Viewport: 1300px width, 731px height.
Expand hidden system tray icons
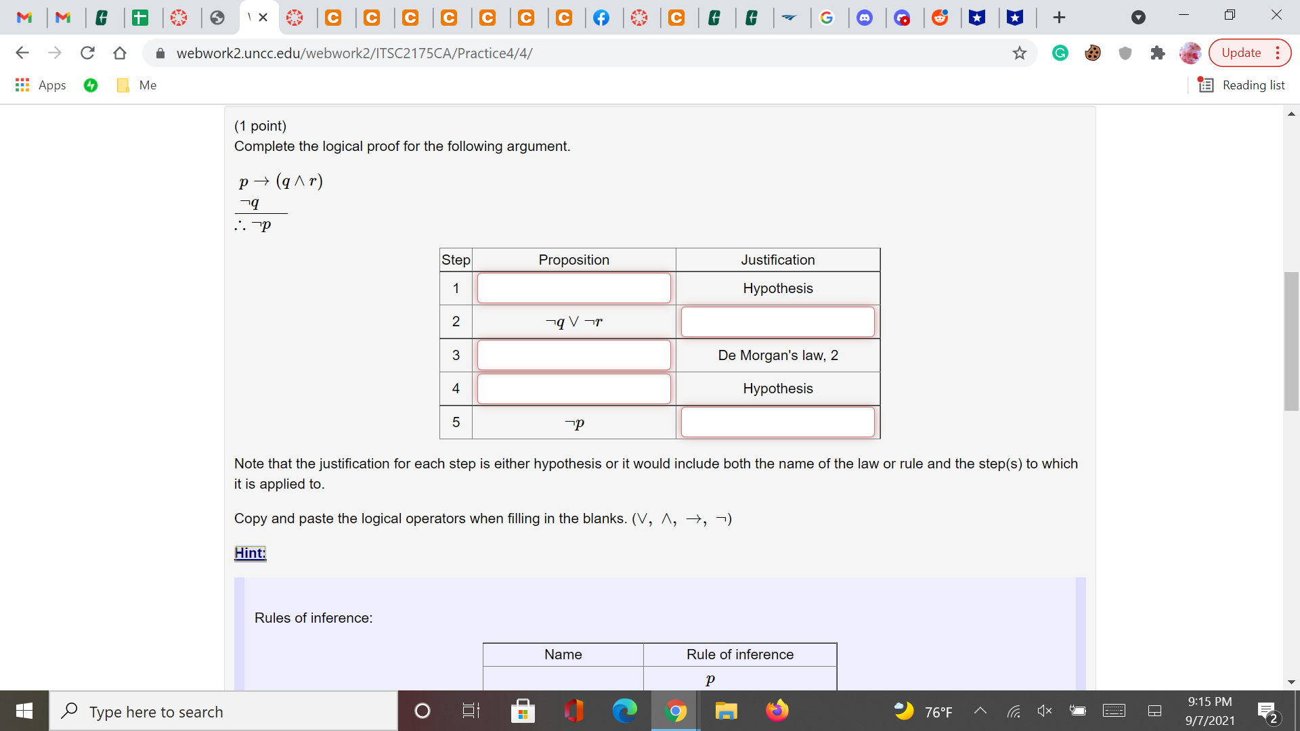980,711
